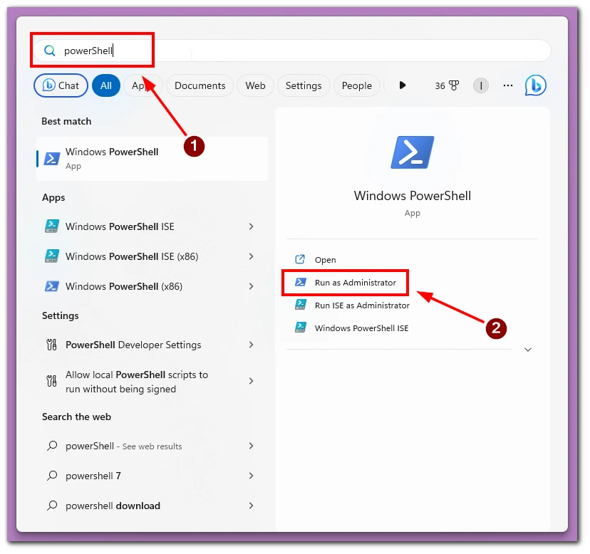Expand the 'powershell 7' web suggestion
This screenshot has height=554, width=590.
tap(251, 476)
